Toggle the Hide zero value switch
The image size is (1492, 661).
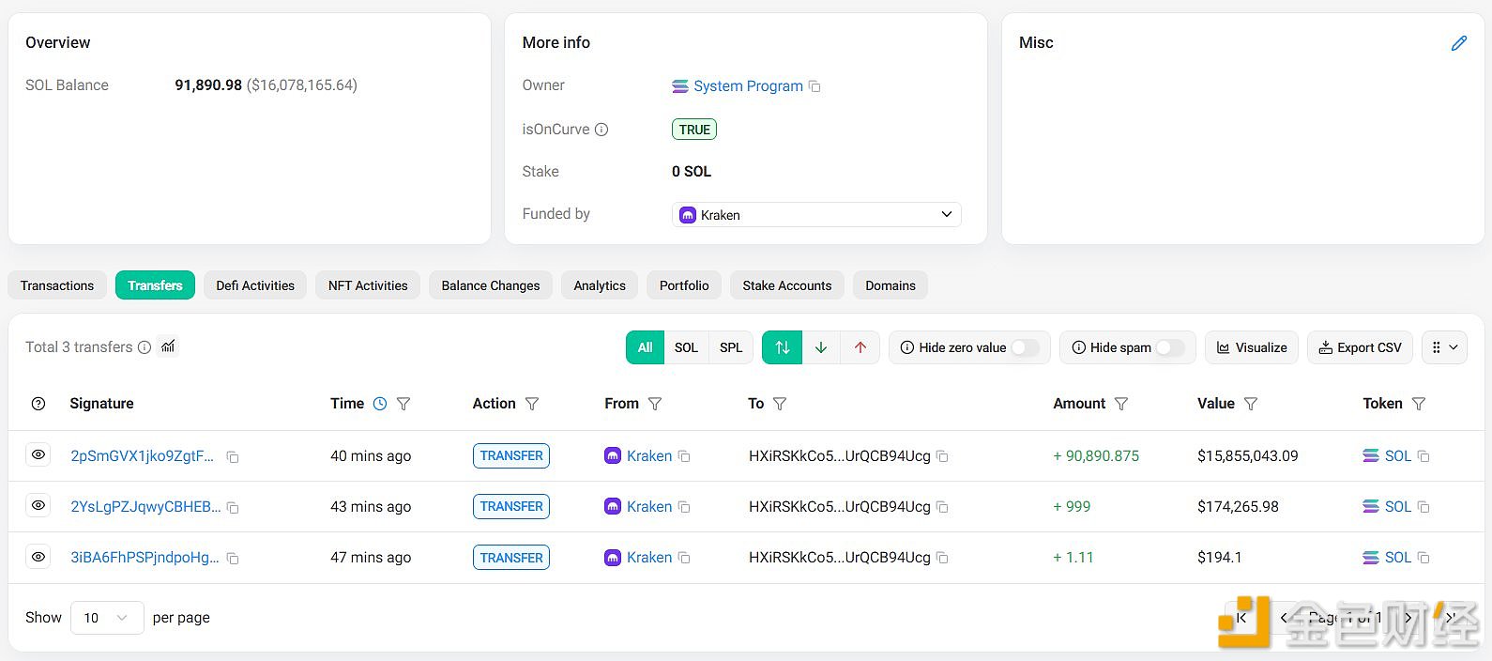1025,347
